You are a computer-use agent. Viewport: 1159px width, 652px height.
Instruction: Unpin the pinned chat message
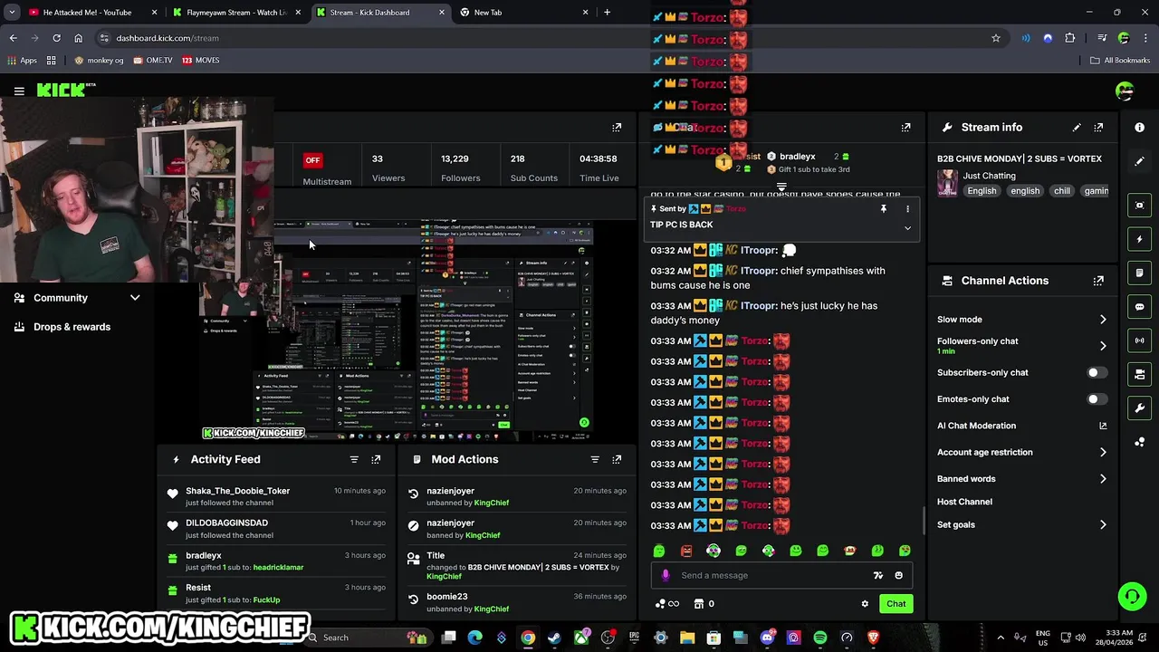884,209
